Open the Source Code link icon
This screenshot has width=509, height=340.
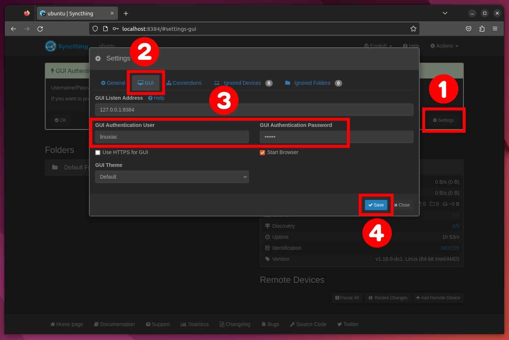[x=293, y=324]
